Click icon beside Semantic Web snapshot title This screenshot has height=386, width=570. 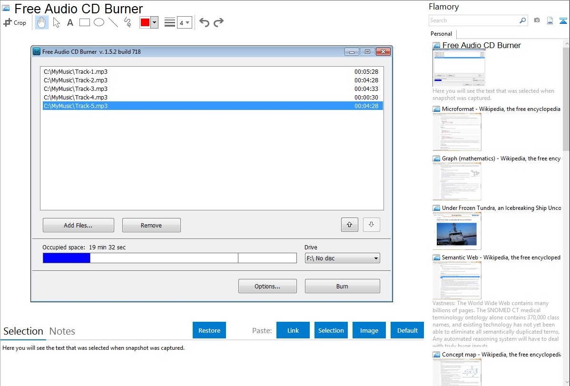437,257
